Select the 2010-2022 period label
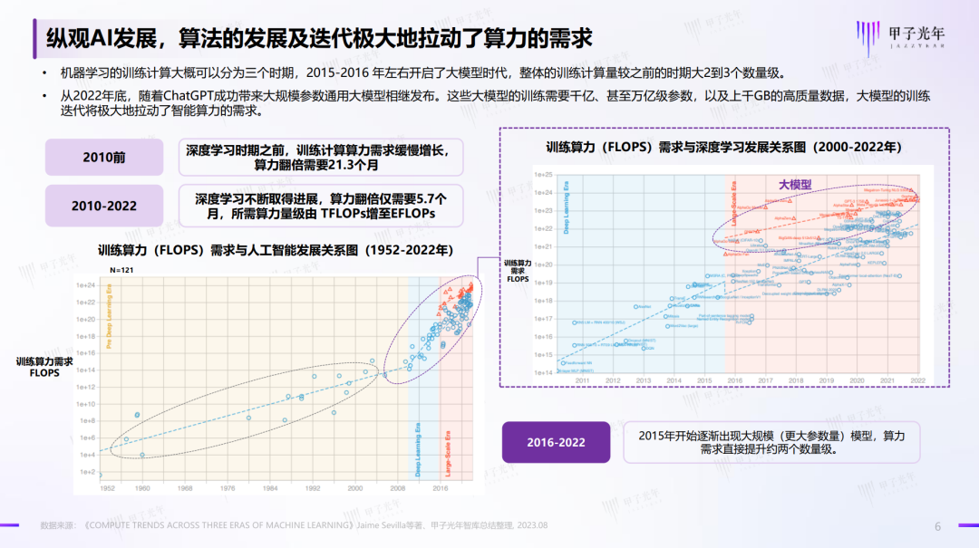979x548 pixels. coord(104,206)
